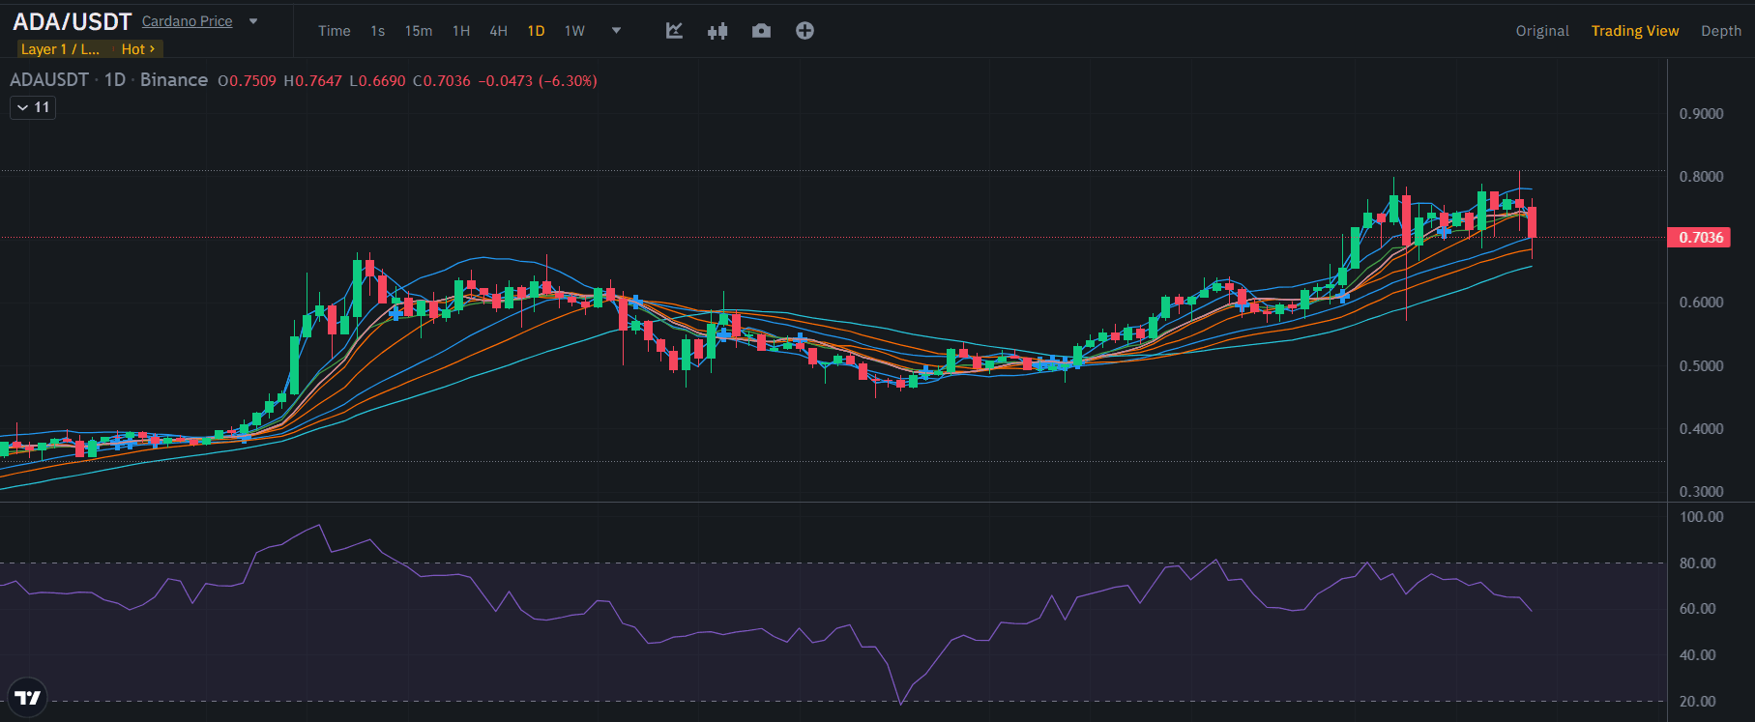
Task: Open the more time intervals dropdown
Action: (x=616, y=31)
